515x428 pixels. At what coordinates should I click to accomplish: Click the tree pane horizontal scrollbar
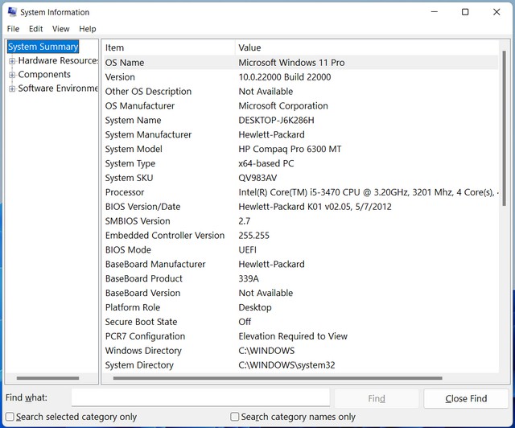pos(47,378)
